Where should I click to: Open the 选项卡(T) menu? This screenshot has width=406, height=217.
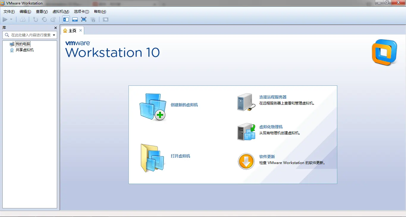[81, 12]
